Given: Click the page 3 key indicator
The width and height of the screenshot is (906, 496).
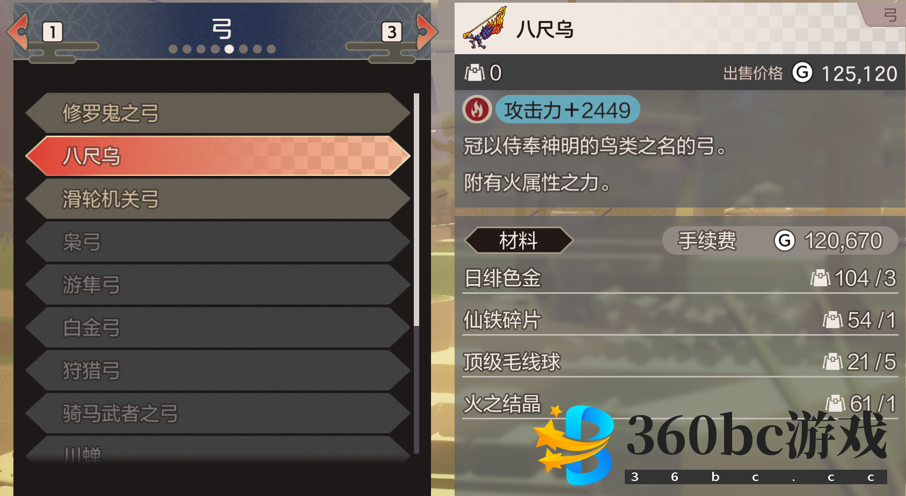Looking at the screenshot, I should point(392,32).
